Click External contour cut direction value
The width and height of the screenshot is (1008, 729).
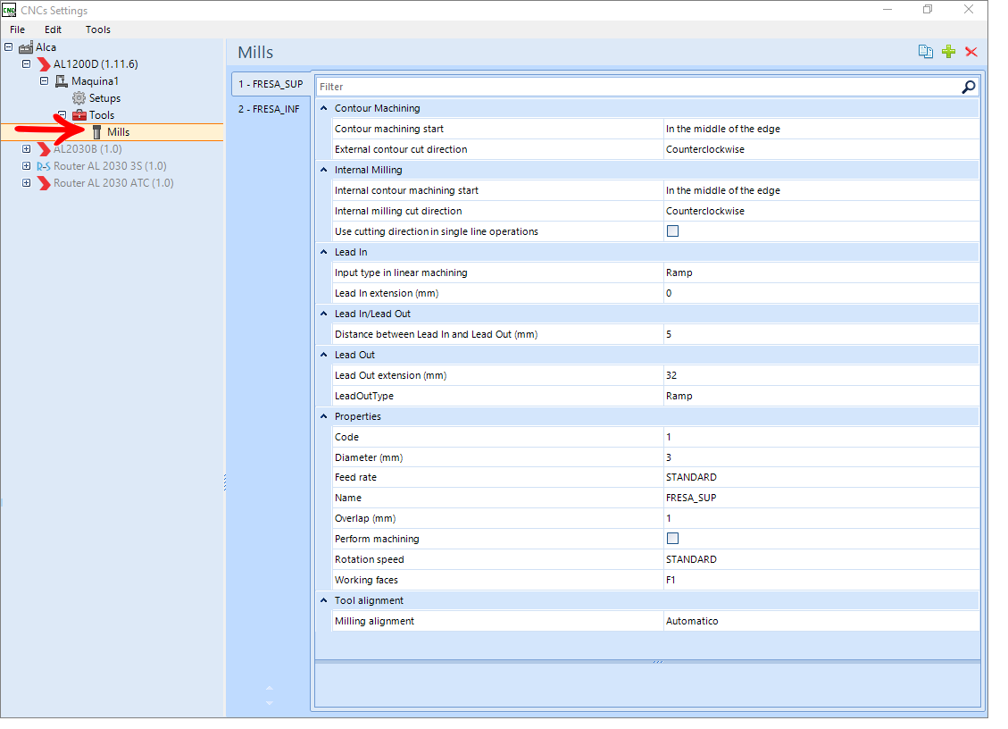click(821, 149)
